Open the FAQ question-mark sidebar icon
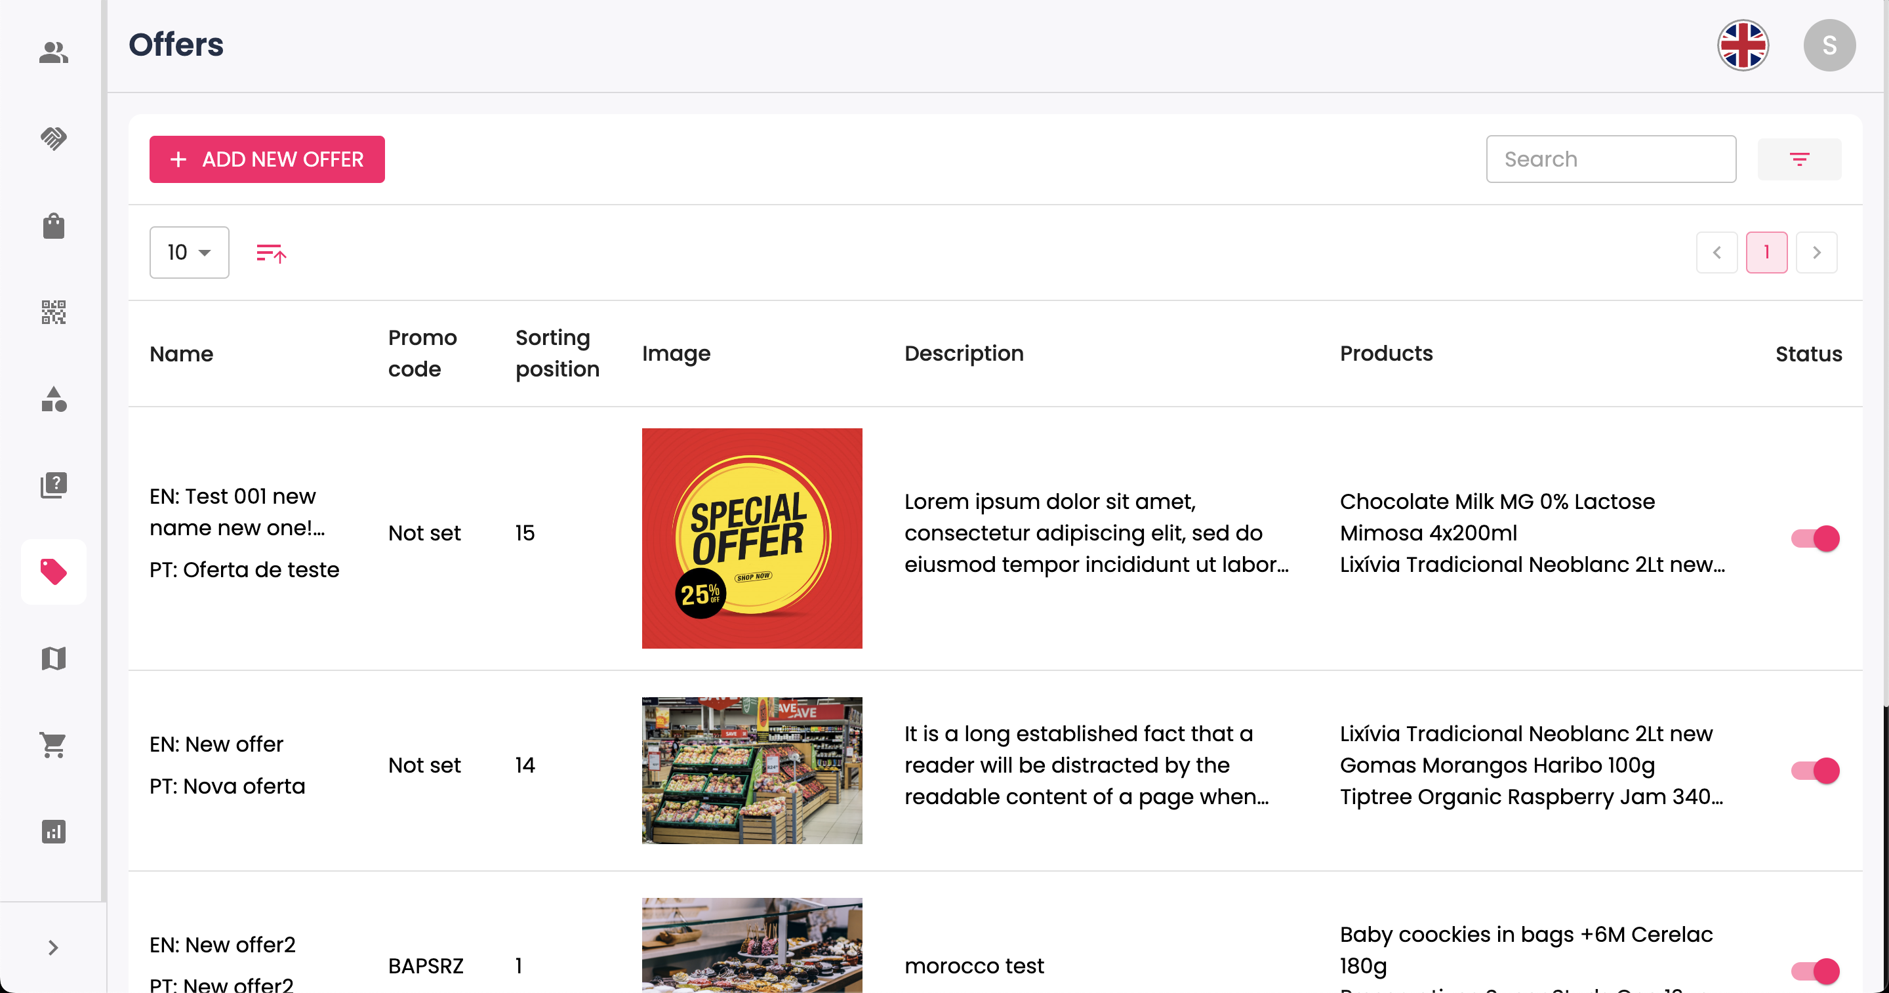Image resolution: width=1889 pixels, height=993 pixels. point(54,485)
